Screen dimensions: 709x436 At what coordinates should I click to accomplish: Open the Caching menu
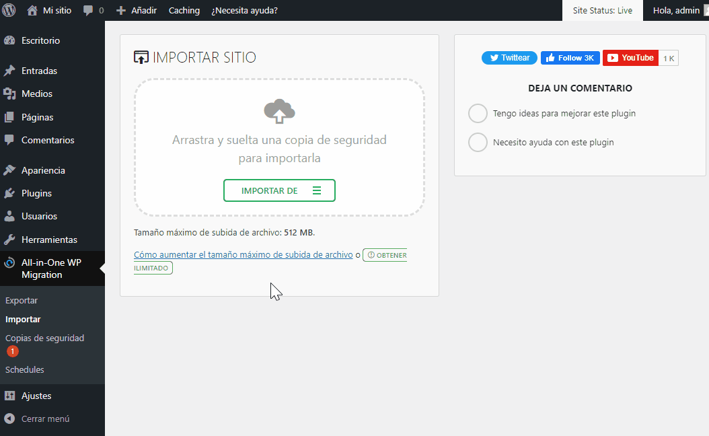point(184,10)
